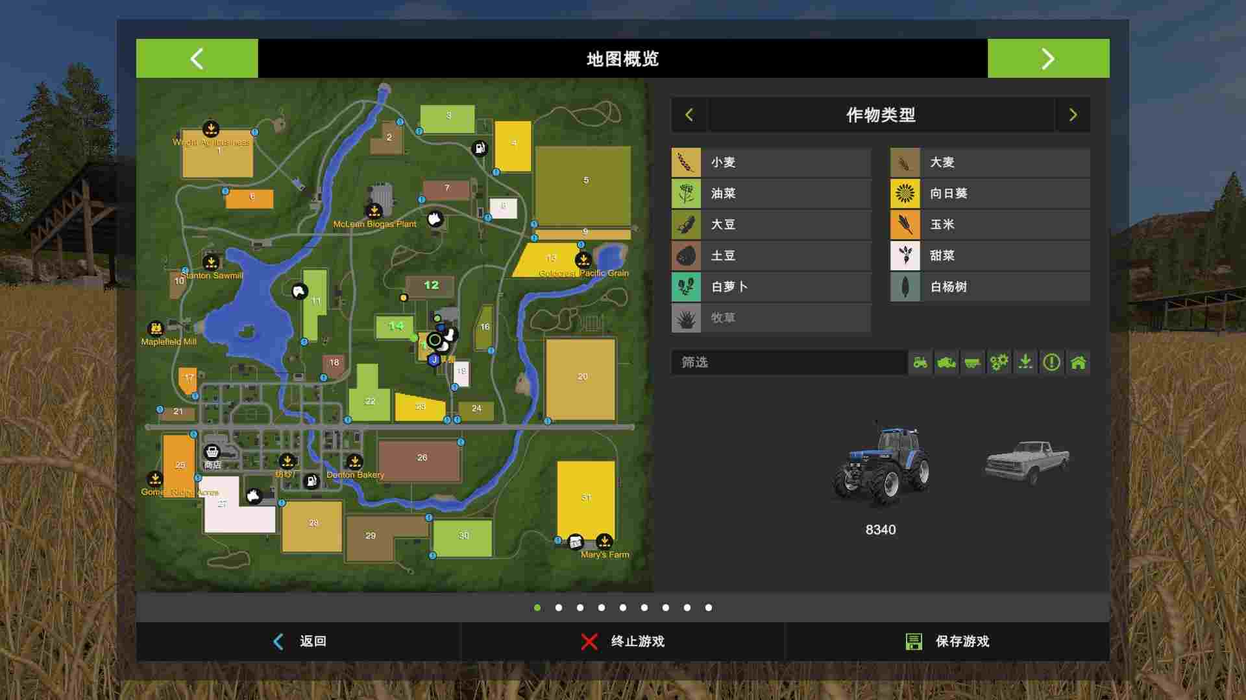
Task: Toggle the 大麦 barley crop filter
Action: (990, 162)
